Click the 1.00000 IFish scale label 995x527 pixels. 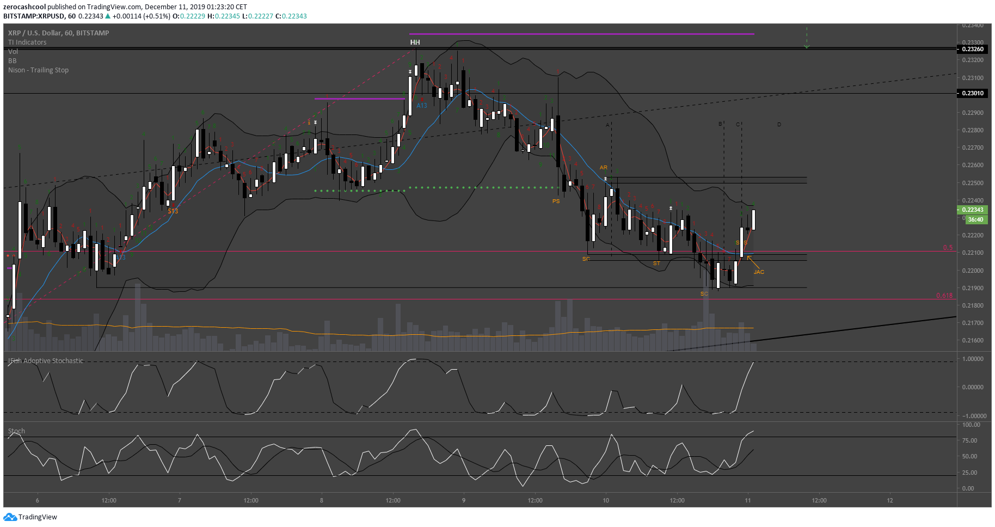(973, 359)
